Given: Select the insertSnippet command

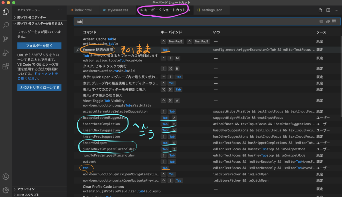Looking at the screenshot, I should point(95,143).
